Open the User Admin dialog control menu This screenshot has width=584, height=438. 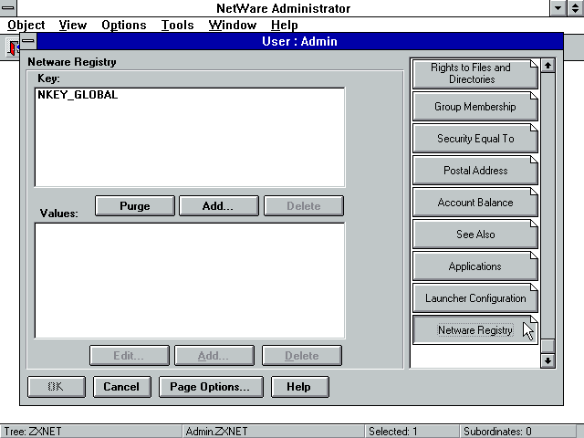(28, 41)
